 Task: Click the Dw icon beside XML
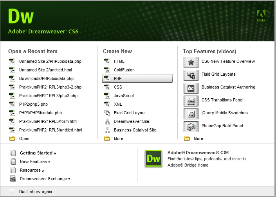click(x=107, y=105)
